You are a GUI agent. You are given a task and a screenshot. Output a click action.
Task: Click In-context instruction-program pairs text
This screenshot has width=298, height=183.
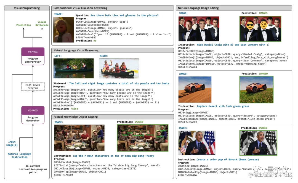[x=33, y=169]
